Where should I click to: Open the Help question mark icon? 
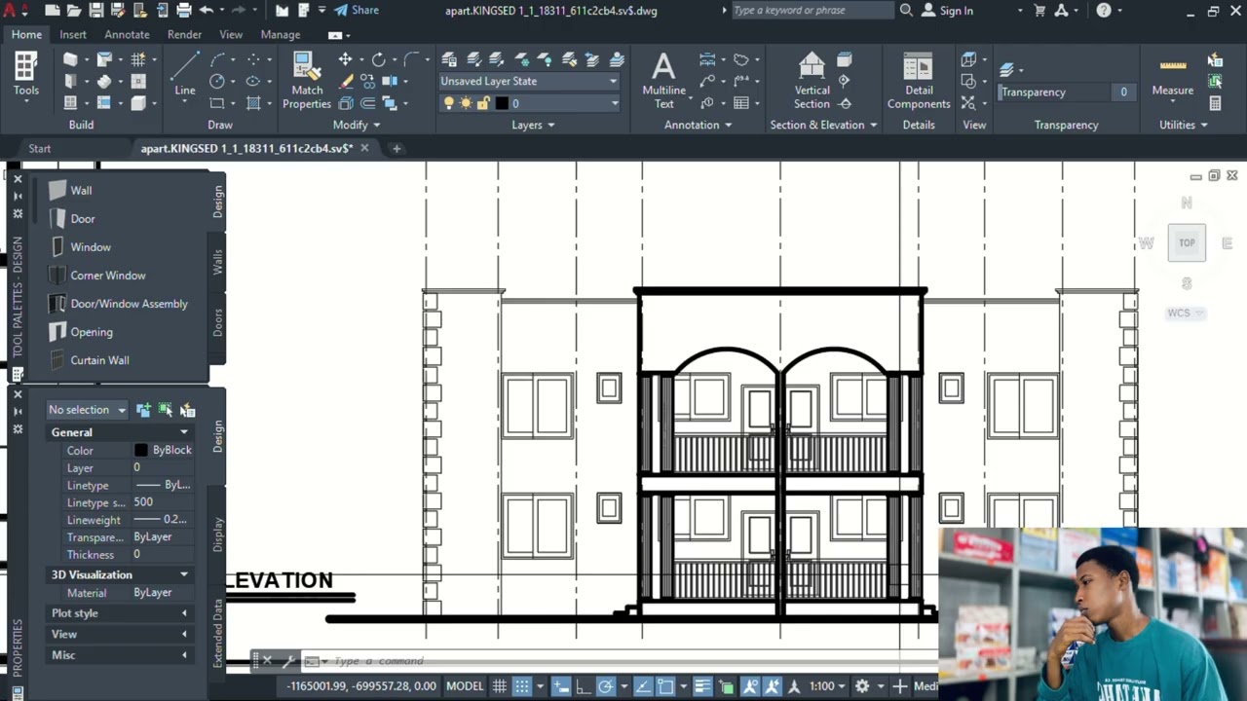point(1104,10)
